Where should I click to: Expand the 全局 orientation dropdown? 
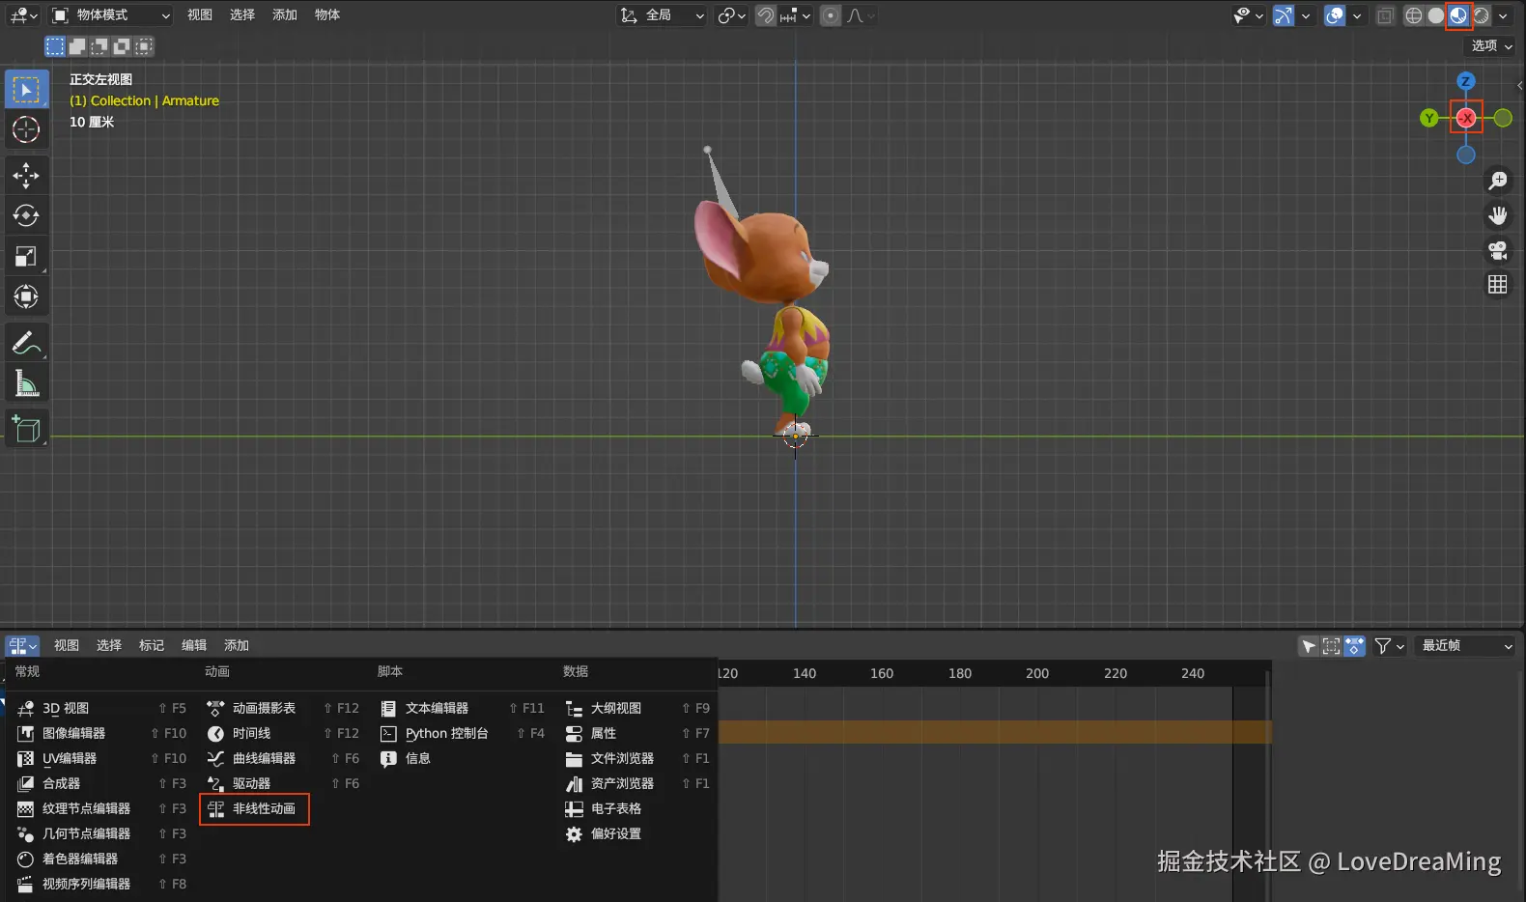[663, 15]
